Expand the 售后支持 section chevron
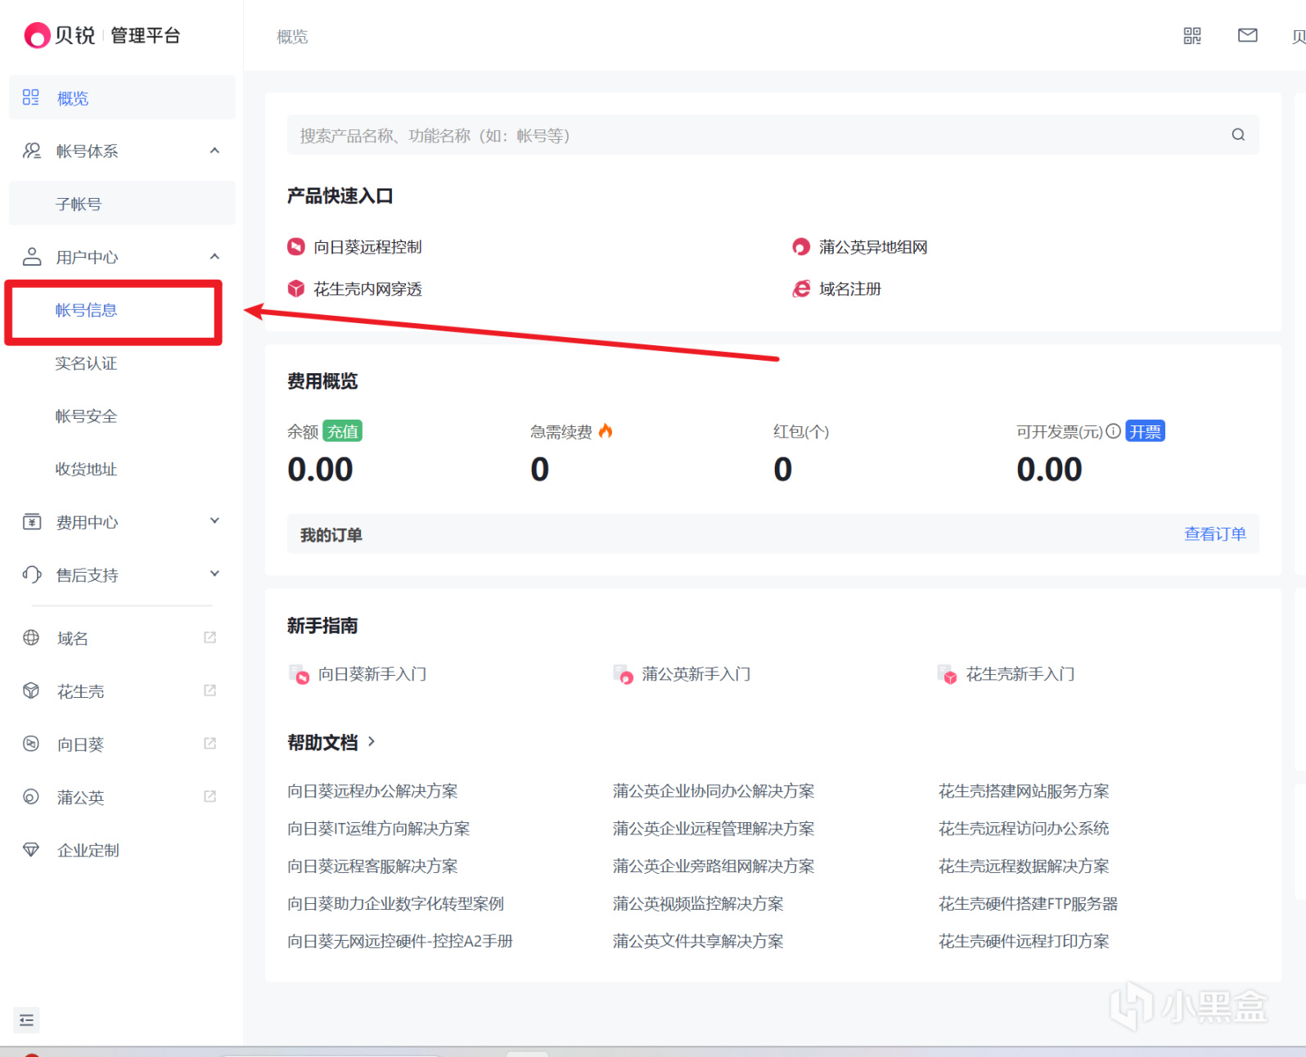 pos(214,574)
